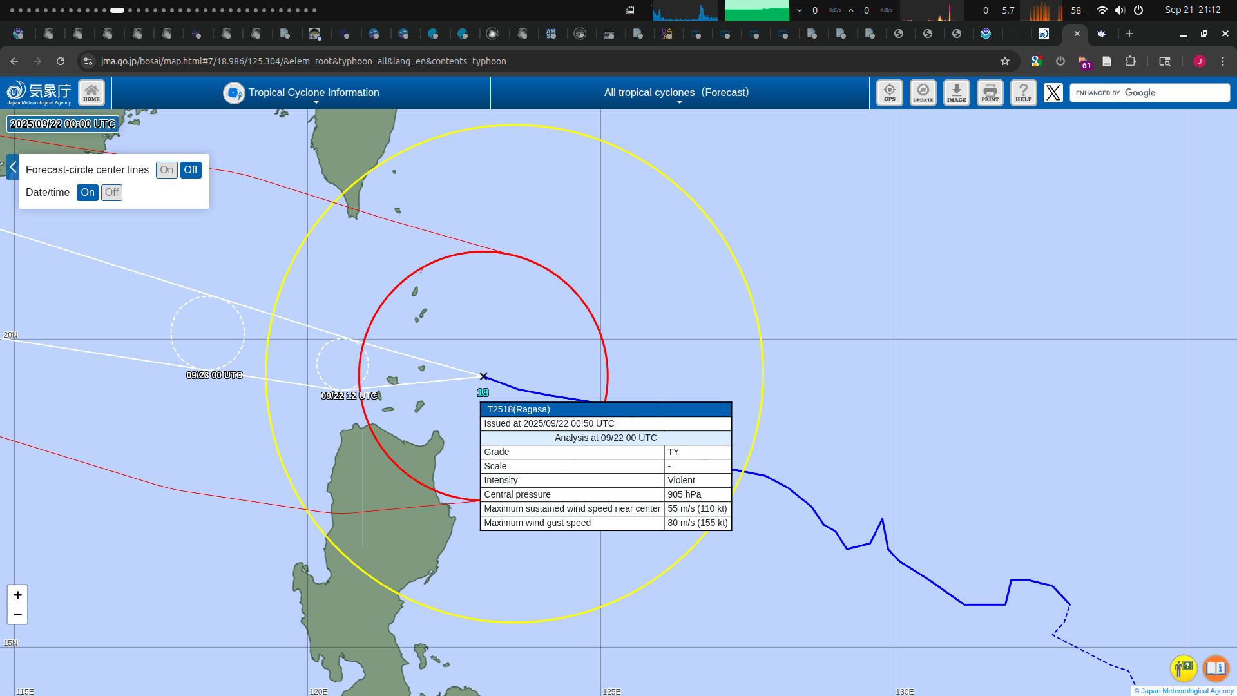Turn On forecast-circle center lines
Image resolution: width=1237 pixels, height=696 pixels.
[x=167, y=170]
